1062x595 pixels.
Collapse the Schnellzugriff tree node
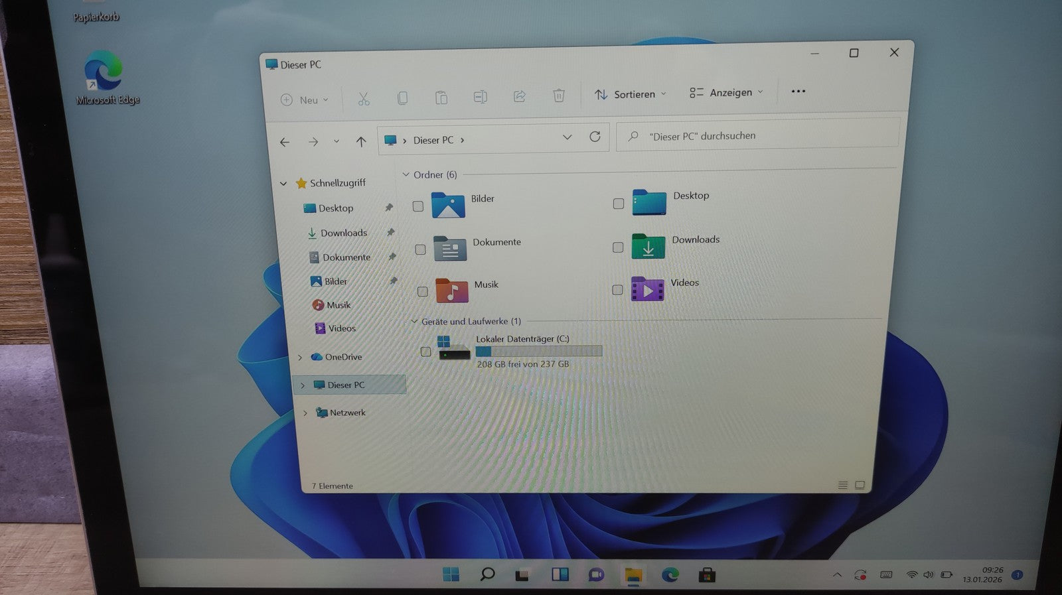click(x=283, y=184)
